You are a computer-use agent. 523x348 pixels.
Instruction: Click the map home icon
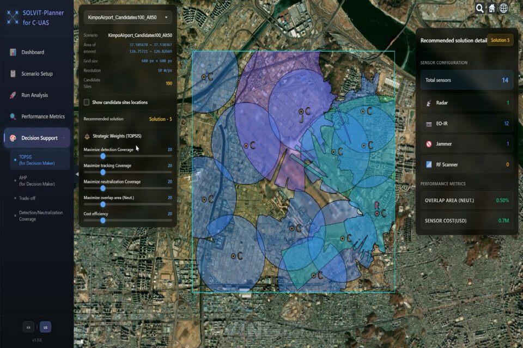(491, 8)
